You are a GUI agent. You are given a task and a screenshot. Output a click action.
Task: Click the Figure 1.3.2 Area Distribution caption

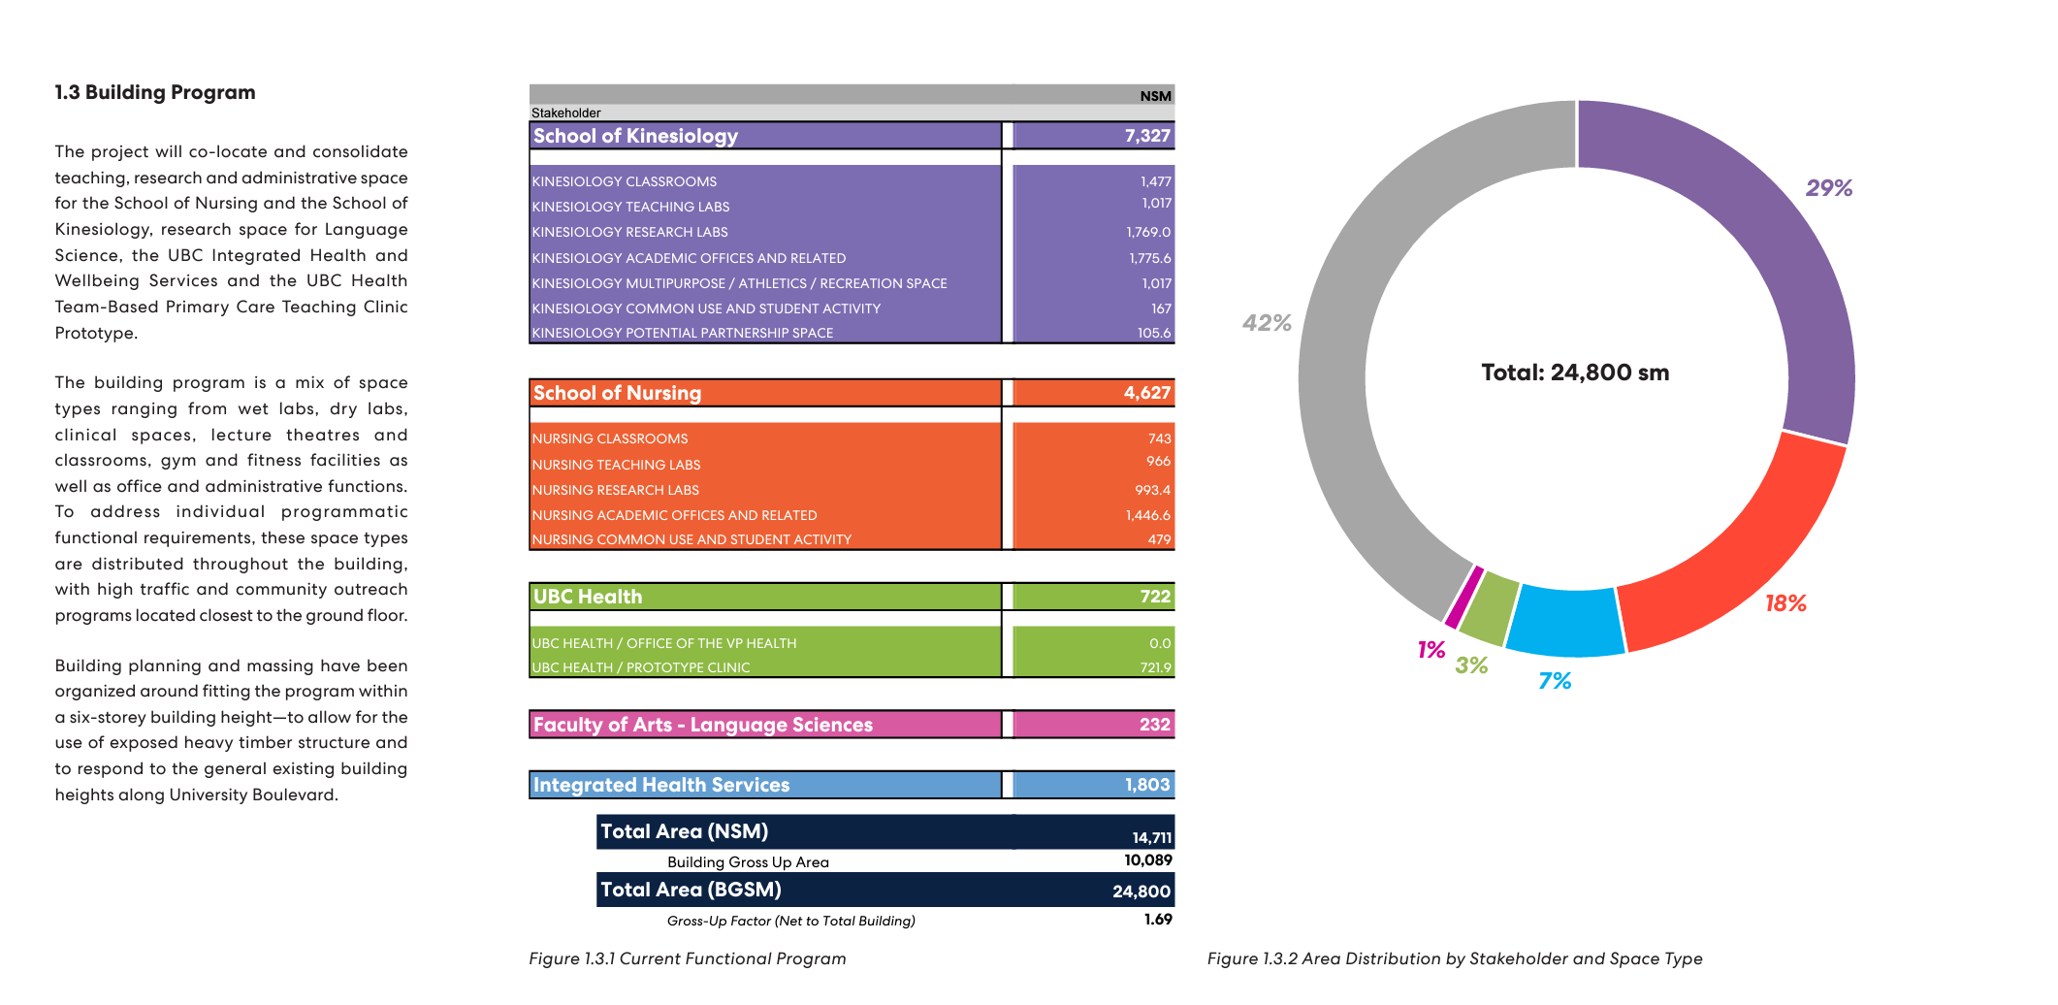pyautogui.click(x=1455, y=958)
